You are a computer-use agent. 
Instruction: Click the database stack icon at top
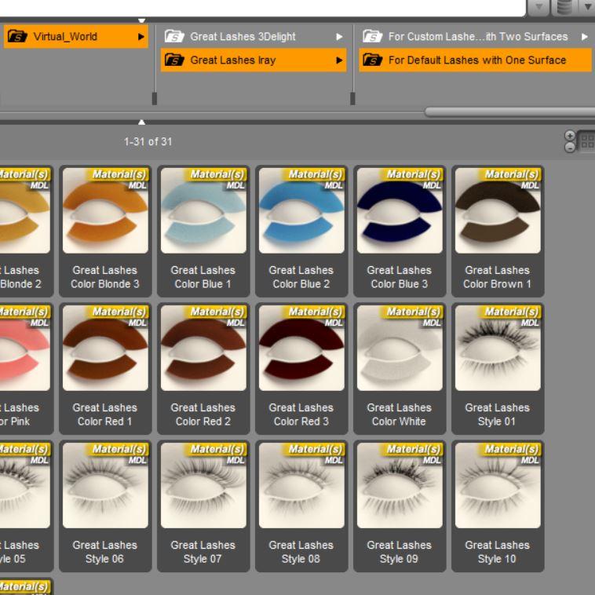tap(564, 7)
